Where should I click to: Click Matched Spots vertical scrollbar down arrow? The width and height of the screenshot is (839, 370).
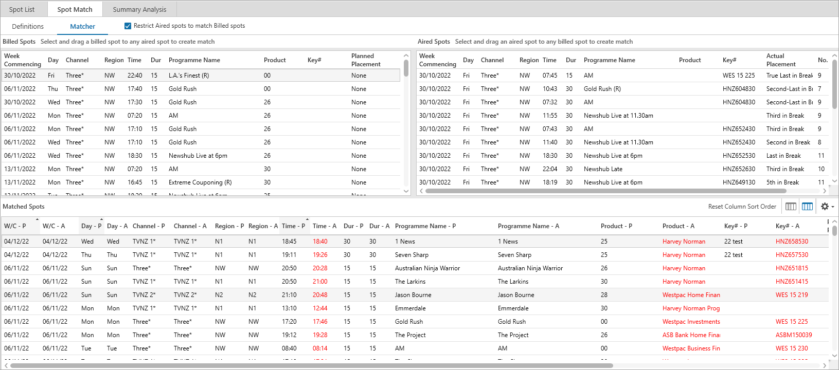[x=834, y=356]
